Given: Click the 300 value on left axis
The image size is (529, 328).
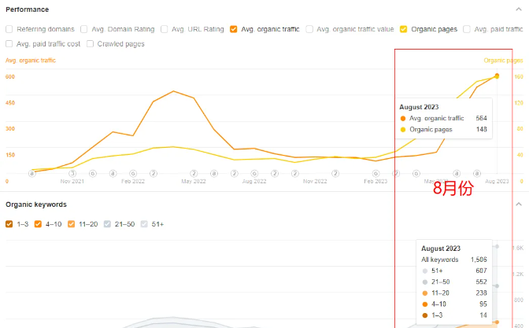Looking at the screenshot, I should 10,129.
